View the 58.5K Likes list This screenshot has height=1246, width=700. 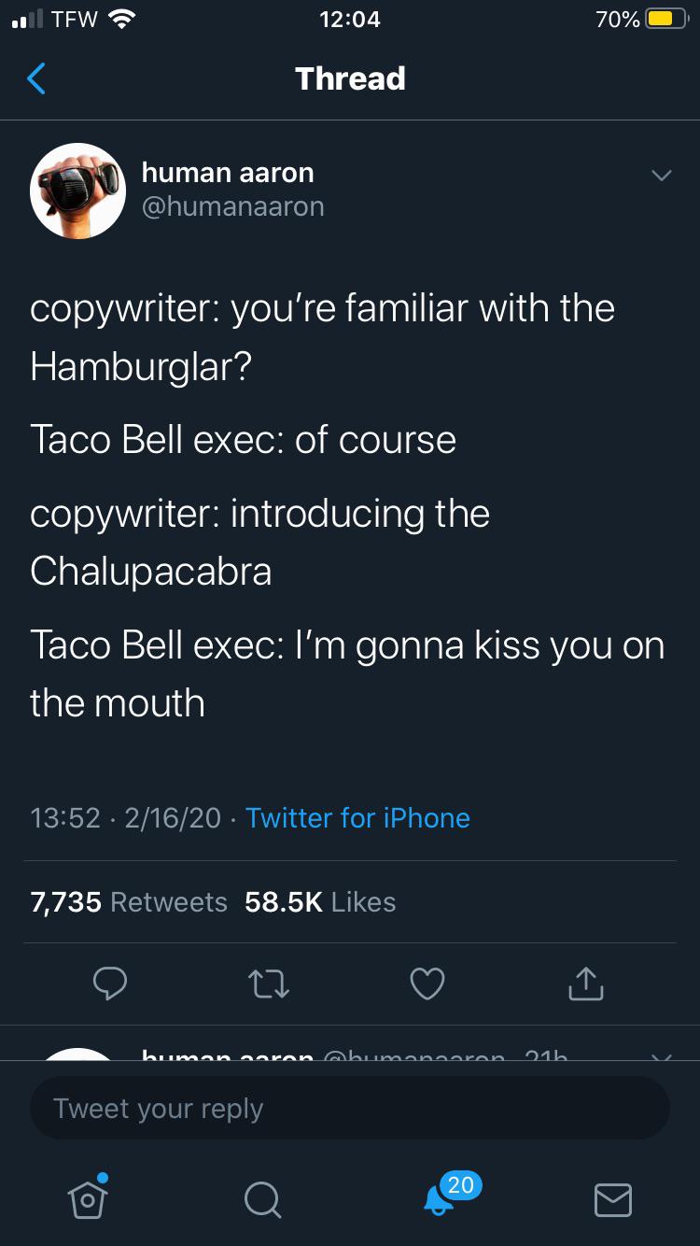[x=320, y=902]
